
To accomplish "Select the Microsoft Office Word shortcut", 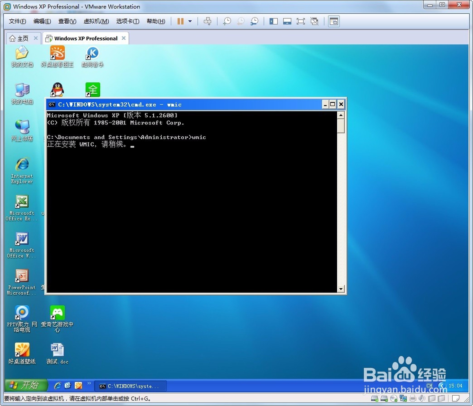I will (x=21, y=245).
